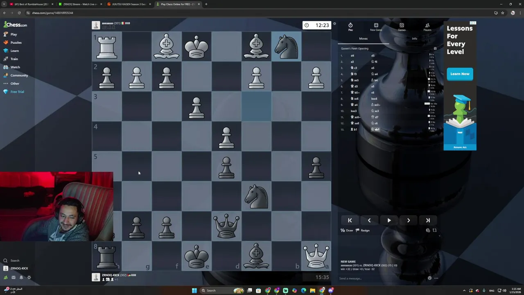This screenshot has width=524, height=295.
Task: Click the icon left of flip board
Action: [428, 230]
